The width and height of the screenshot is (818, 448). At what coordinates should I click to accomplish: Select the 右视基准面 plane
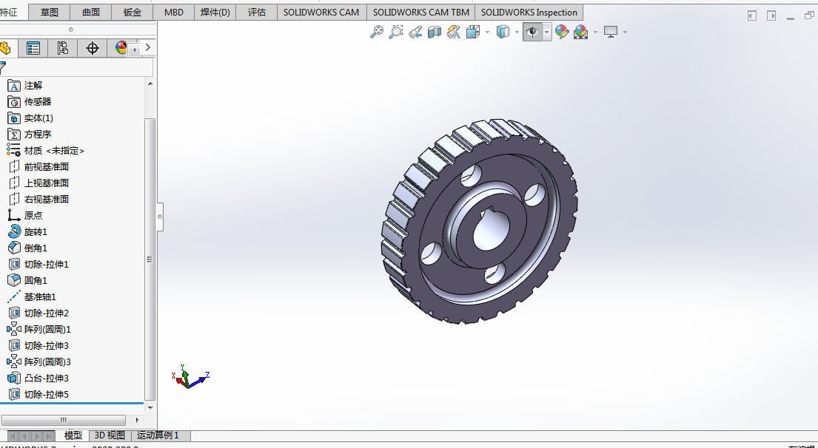pyautogui.click(x=39, y=199)
